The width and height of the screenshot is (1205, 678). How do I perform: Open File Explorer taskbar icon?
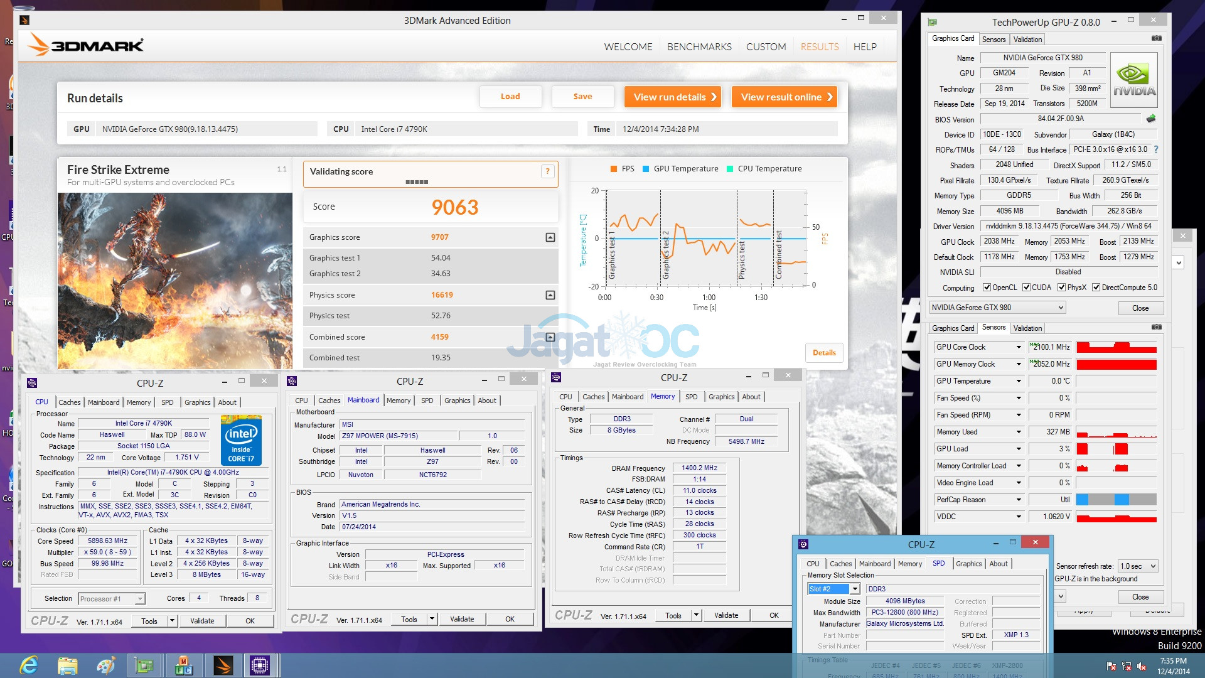67,665
